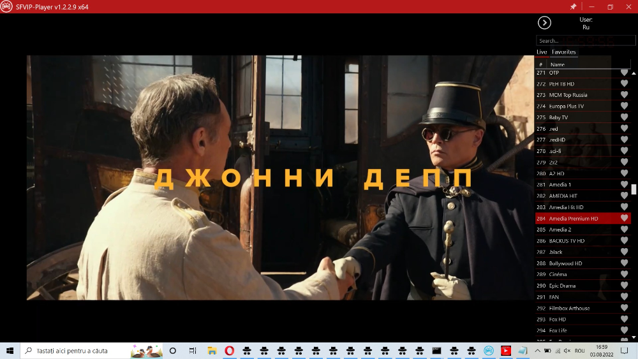Play channel 286 BACKUS TV HD
This screenshot has height=359, width=638.
(x=582, y=240)
